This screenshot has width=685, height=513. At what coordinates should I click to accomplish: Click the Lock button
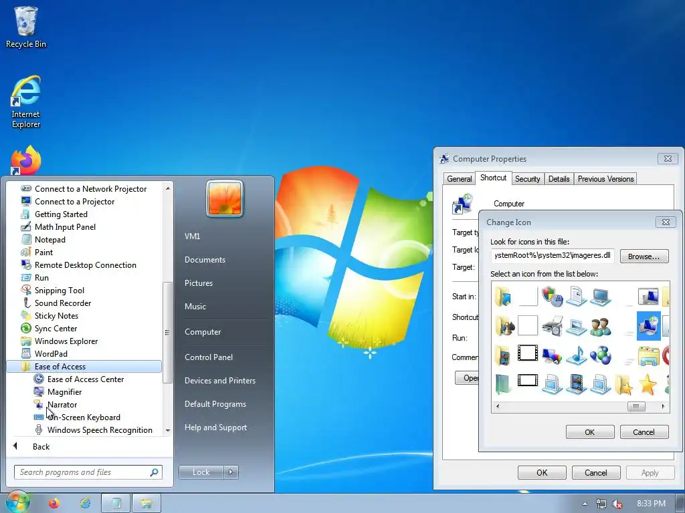tap(201, 472)
